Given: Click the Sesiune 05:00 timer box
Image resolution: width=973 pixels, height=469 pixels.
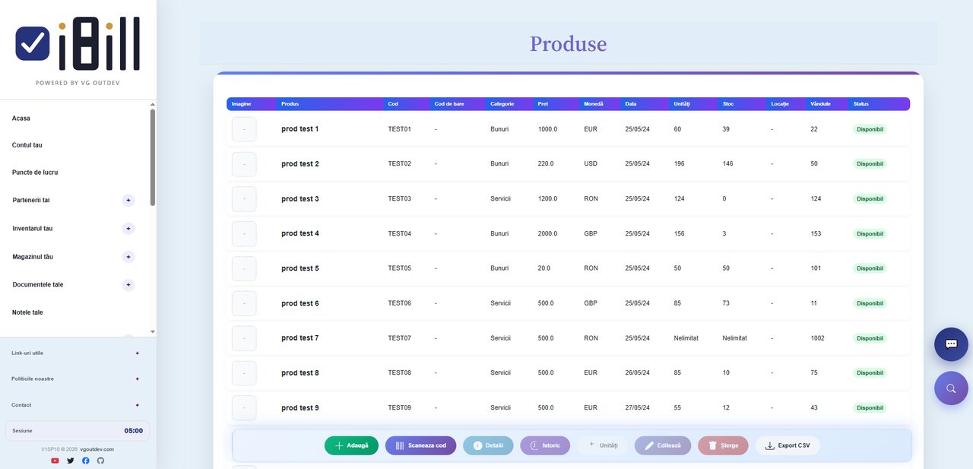Looking at the screenshot, I should pyautogui.click(x=78, y=431).
